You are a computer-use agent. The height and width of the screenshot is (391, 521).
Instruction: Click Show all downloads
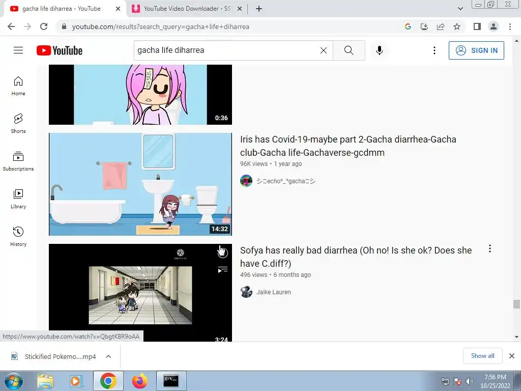(482, 356)
